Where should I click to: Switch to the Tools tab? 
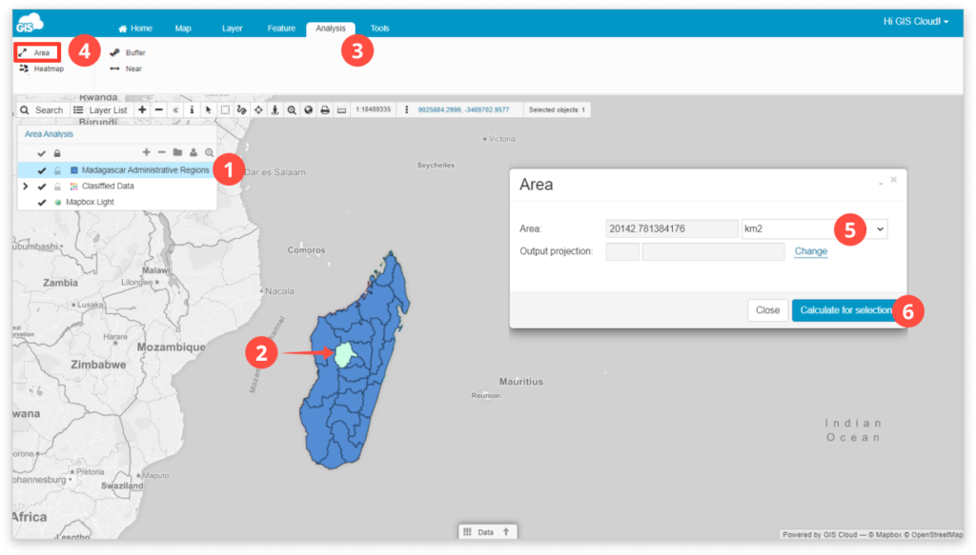coord(379,29)
